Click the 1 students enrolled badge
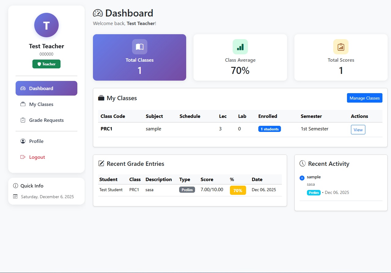391x273 pixels. pos(269,129)
